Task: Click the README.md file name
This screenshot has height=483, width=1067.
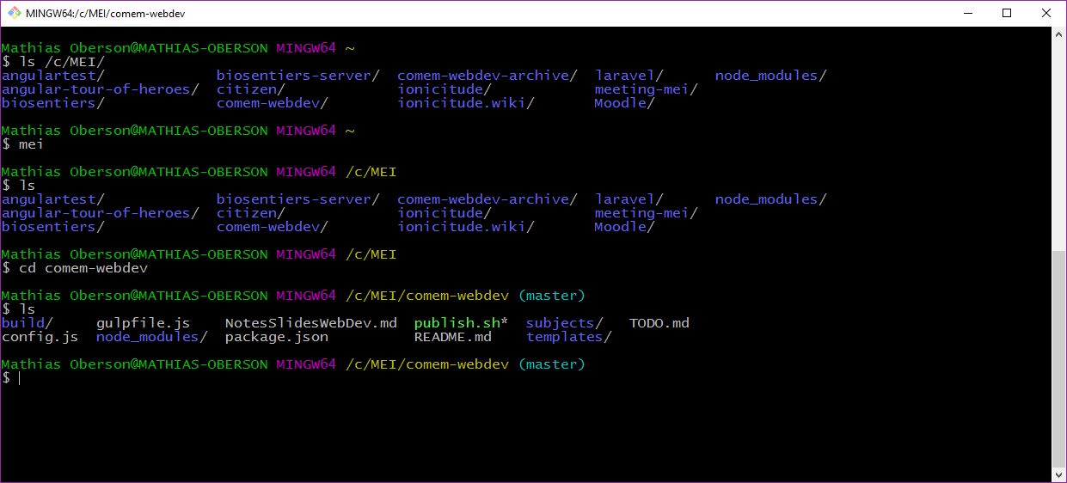Action: tap(452, 337)
